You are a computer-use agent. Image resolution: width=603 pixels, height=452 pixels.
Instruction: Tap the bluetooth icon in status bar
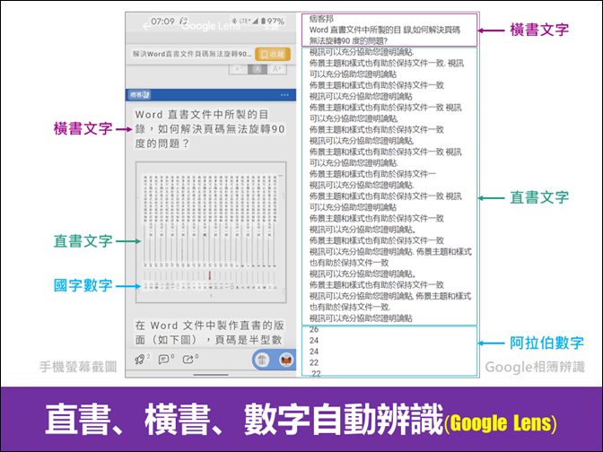click(x=234, y=21)
